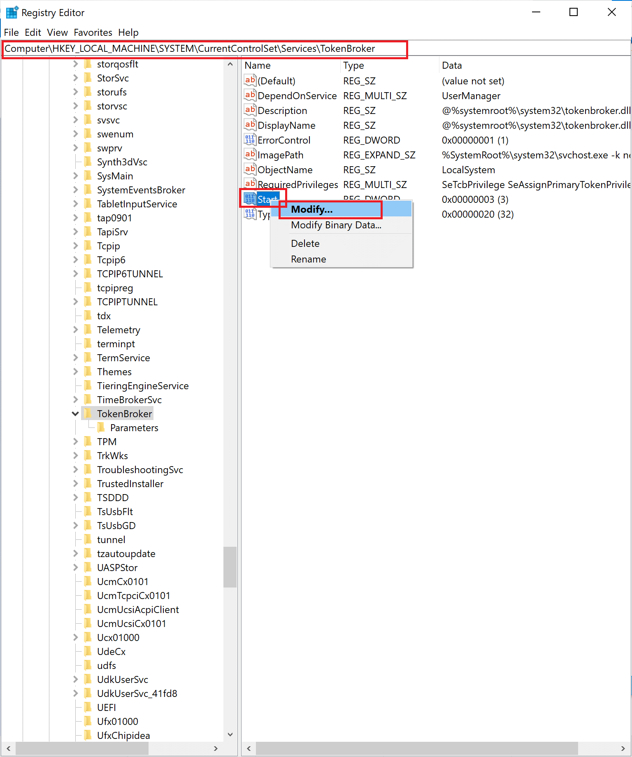Image resolution: width=632 pixels, height=757 pixels.
Task: Expand the TrkWks key
Action: 75,455
